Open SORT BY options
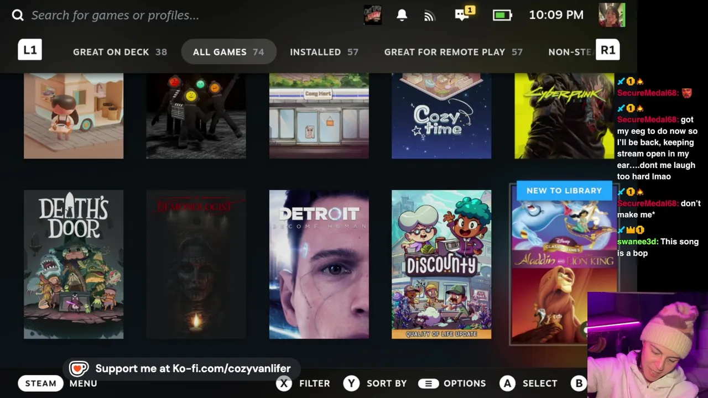The width and height of the screenshot is (708, 398). (387, 383)
